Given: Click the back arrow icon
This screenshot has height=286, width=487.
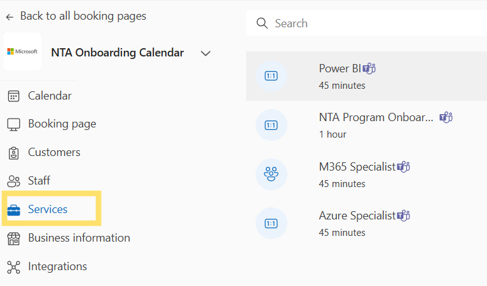Looking at the screenshot, I should pos(10,17).
